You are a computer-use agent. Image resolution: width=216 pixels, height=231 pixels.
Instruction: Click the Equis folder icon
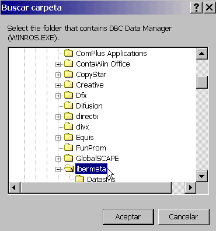68,137
